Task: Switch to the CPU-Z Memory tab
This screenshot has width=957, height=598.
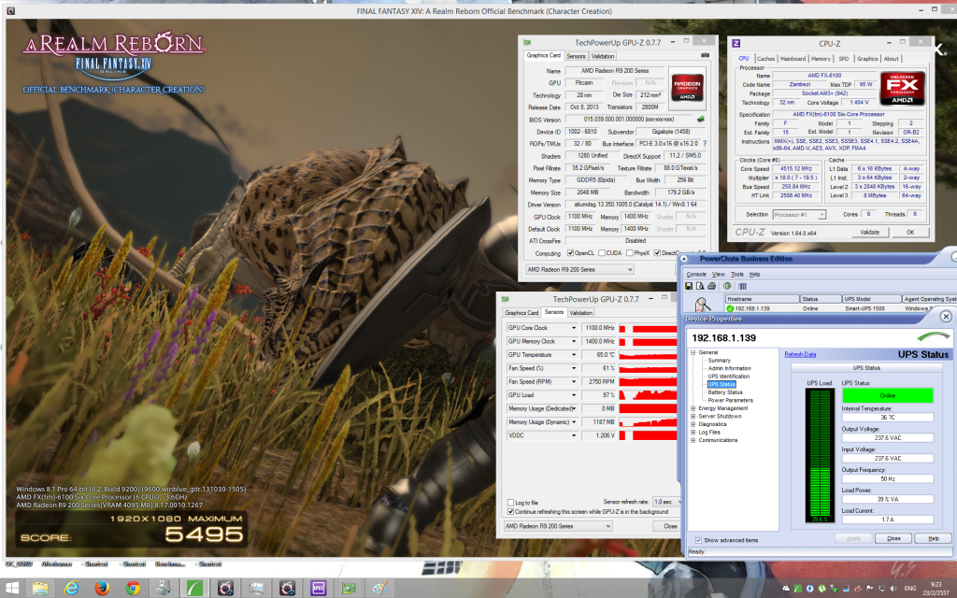Action: [821, 59]
